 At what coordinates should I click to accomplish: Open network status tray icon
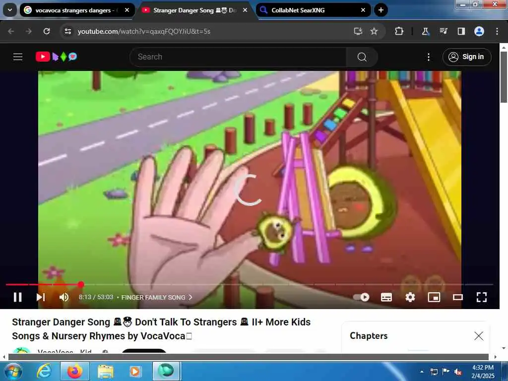[x=434, y=372]
